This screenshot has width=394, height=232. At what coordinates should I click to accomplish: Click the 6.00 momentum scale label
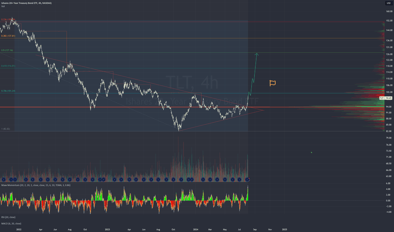point(388,183)
